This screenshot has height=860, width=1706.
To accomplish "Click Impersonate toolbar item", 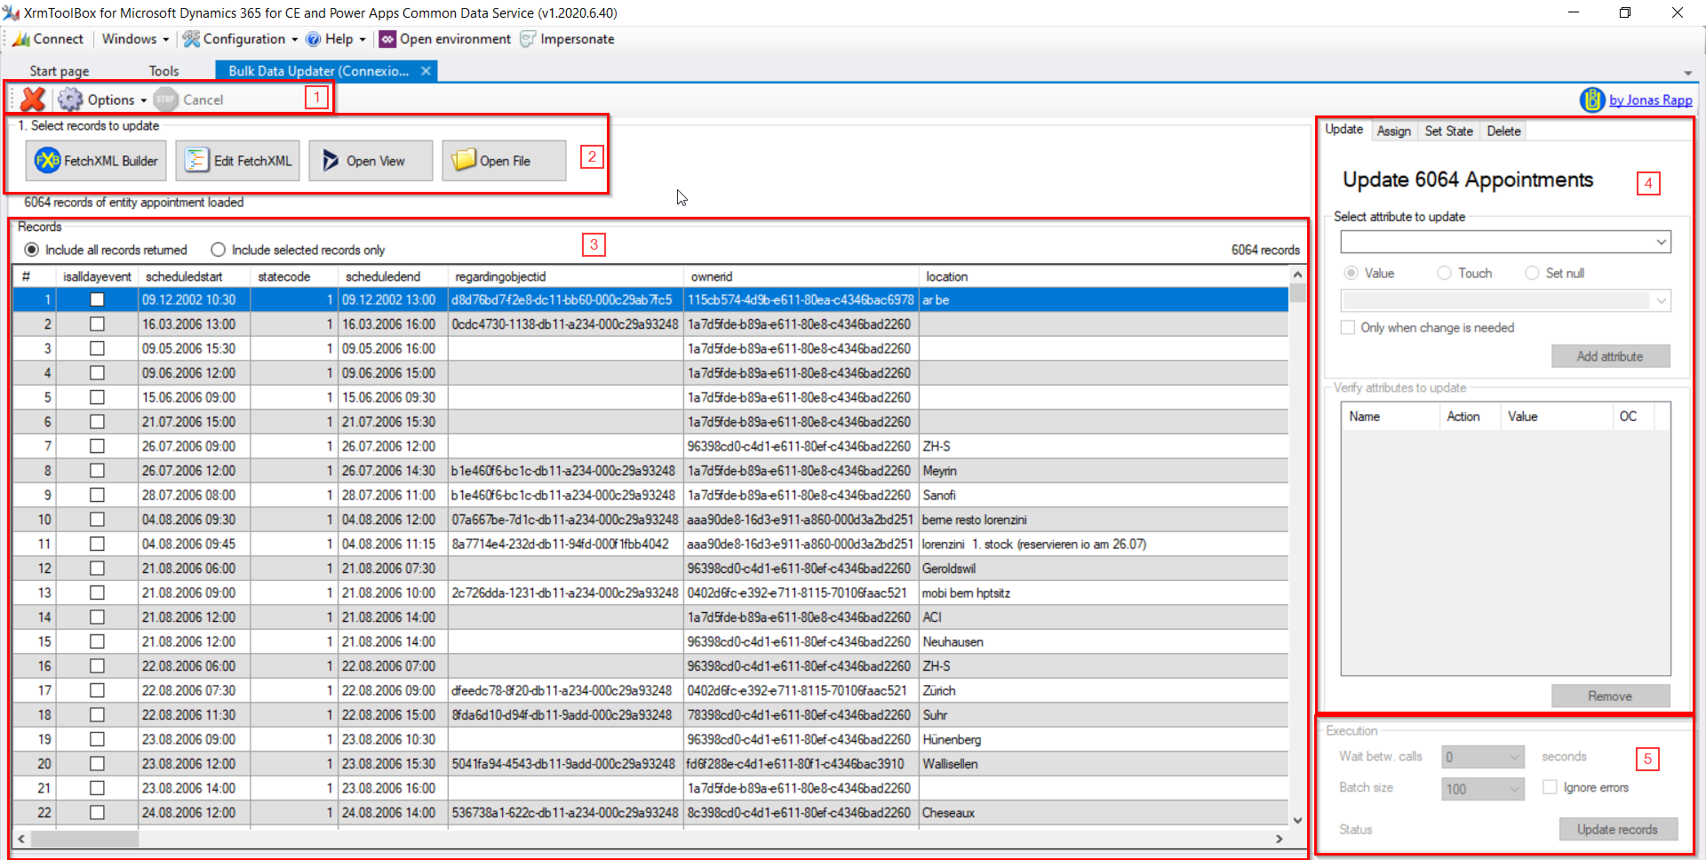I will (567, 39).
